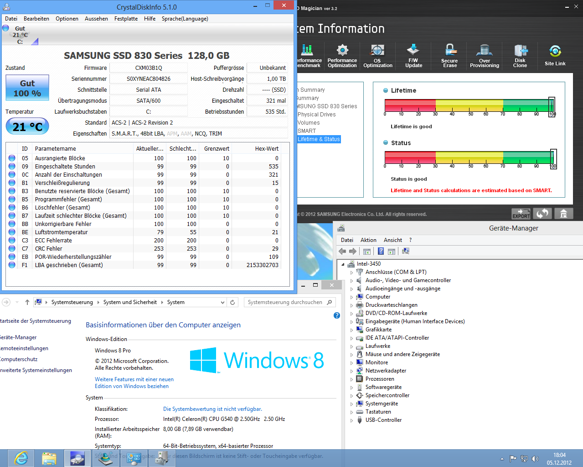The height and width of the screenshot is (467, 583).
Task: Open the Festplatte menu in CrystalDiskInfo
Action: click(126, 19)
